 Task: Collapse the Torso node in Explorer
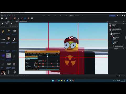[111, 35]
